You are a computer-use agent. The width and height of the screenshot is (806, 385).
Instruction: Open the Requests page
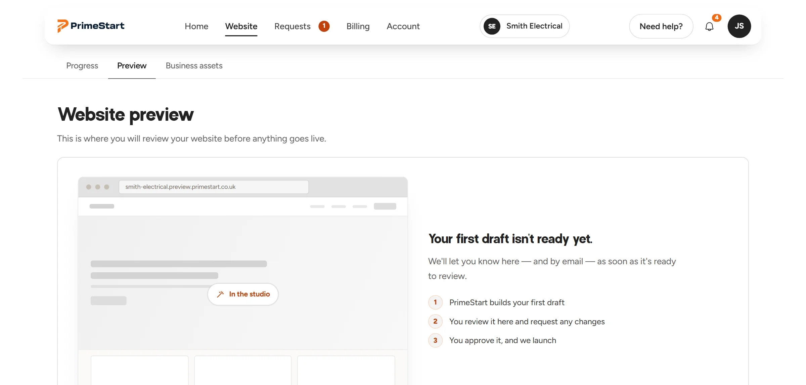(293, 26)
